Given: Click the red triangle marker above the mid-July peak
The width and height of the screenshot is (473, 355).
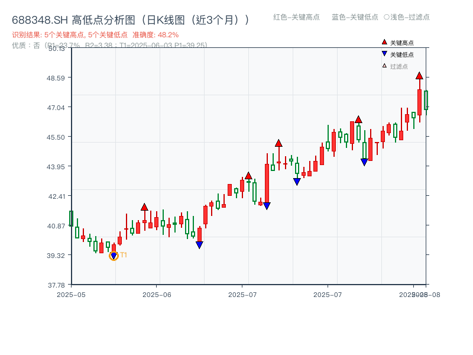Looking at the screenshot, I should pos(278,142).
